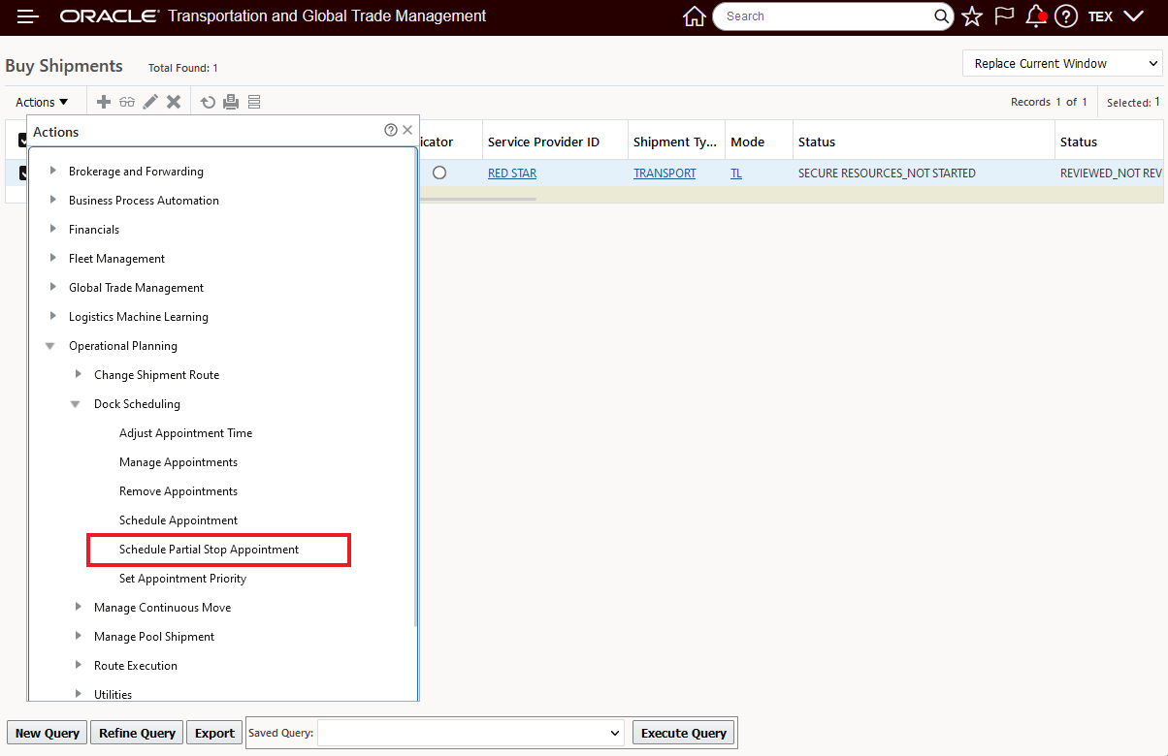Click the Export button
This screenshot has height=756, width=1168.
point(214,733)
